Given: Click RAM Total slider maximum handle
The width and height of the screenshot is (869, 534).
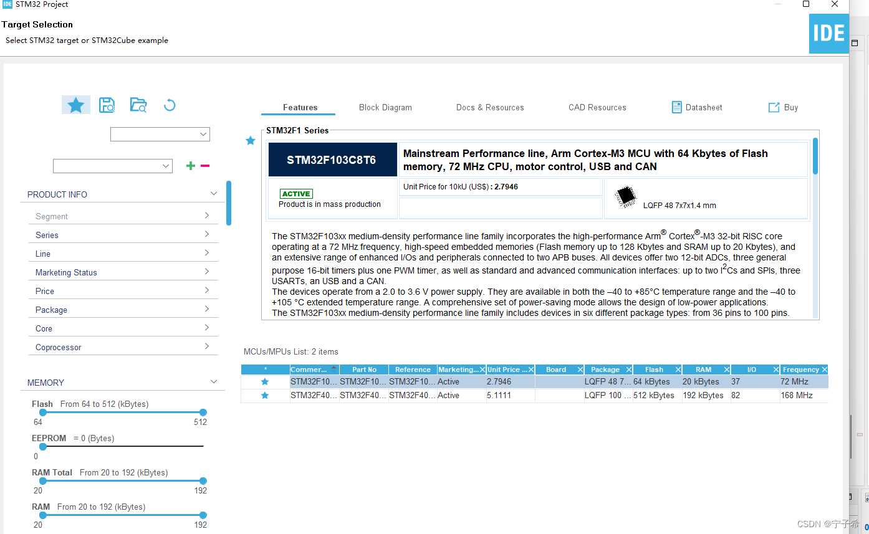Looking at the screenshot, I should [x=203, y=481].
